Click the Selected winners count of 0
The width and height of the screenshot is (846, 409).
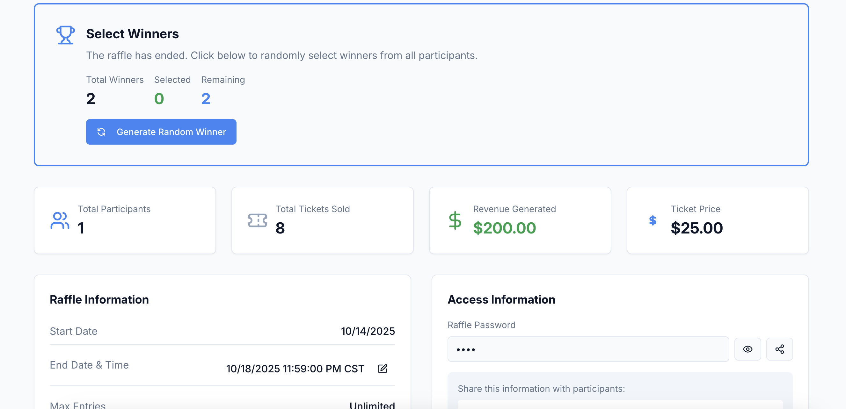pos(159,98)
